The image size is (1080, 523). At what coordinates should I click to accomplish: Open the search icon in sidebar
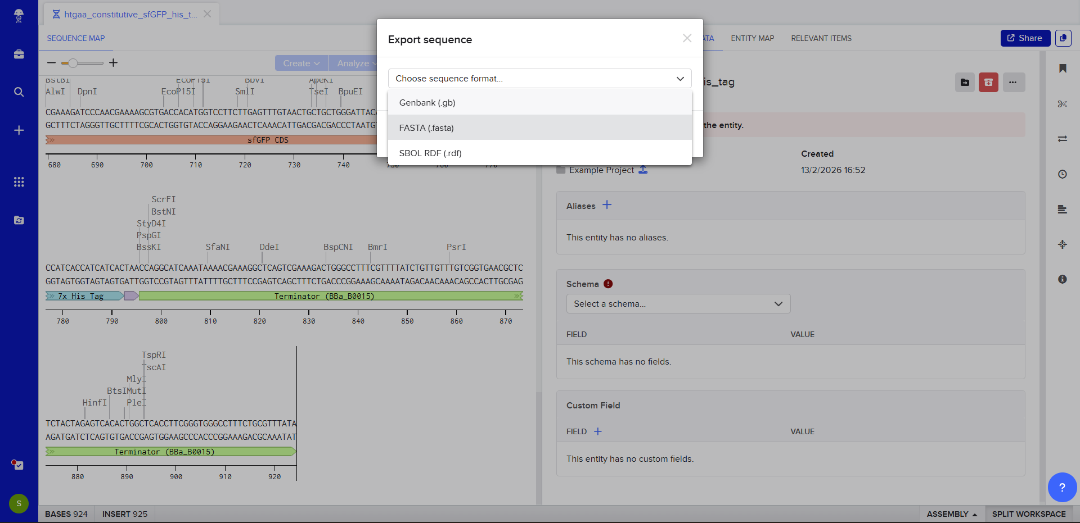[19, 92]
